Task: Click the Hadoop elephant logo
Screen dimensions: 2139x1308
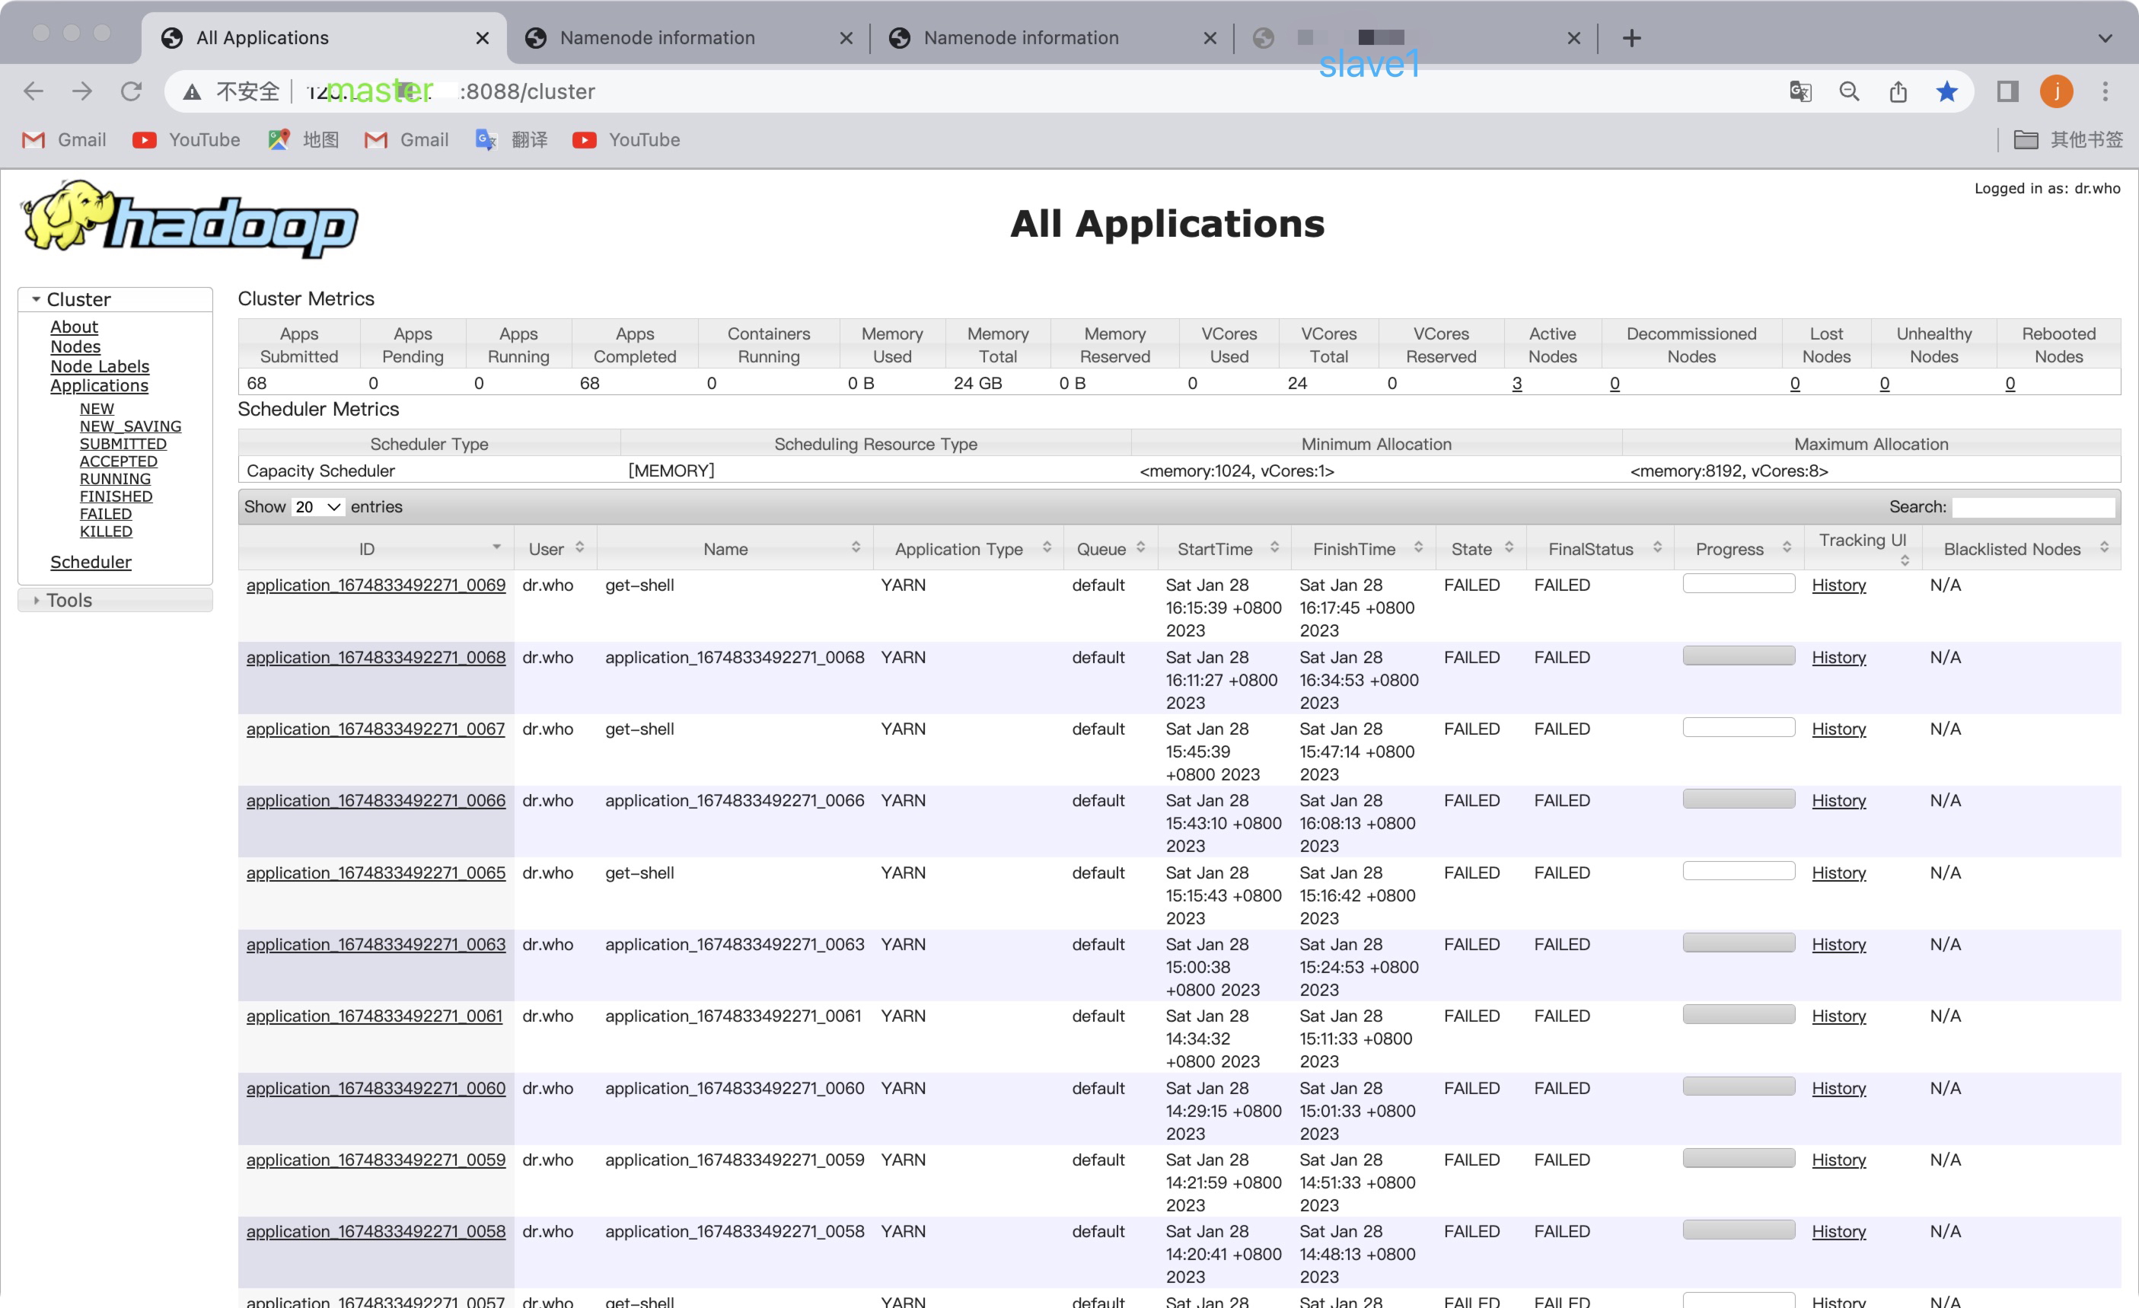Action: click(x=191, y=219)
